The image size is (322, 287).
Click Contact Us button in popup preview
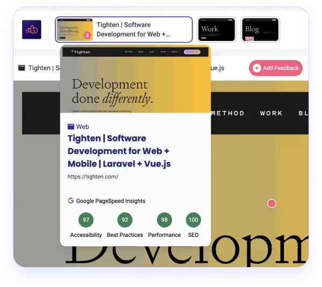tap(192, 52)
